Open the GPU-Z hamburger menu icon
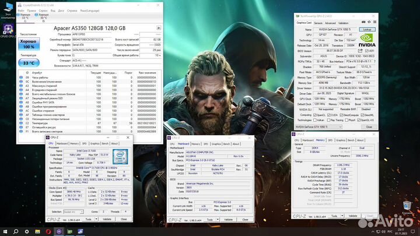The height and width of the screenshot is (236, 420). (374, 22)
